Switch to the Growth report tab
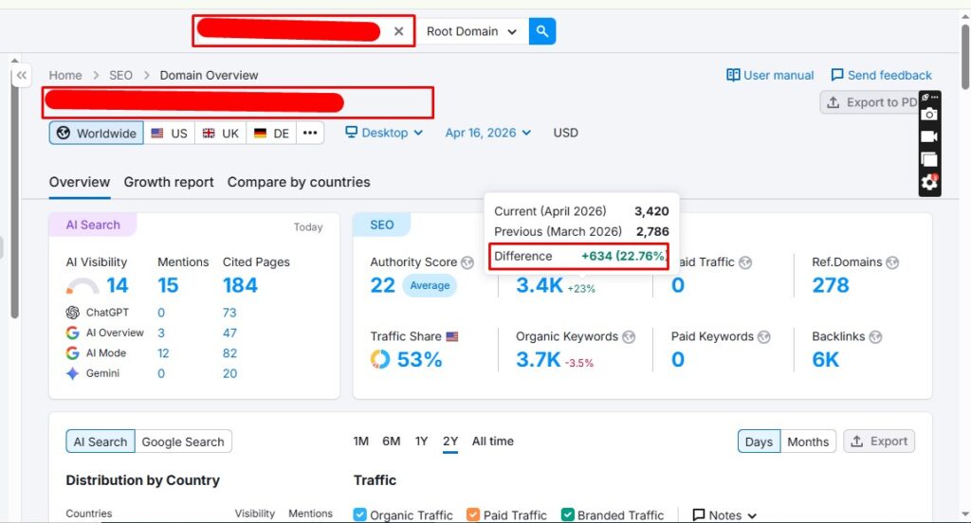This screenshot has height=523, width=971. click(169, 182)
